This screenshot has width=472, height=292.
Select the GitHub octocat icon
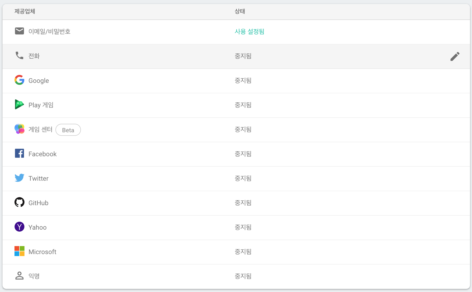19,202
